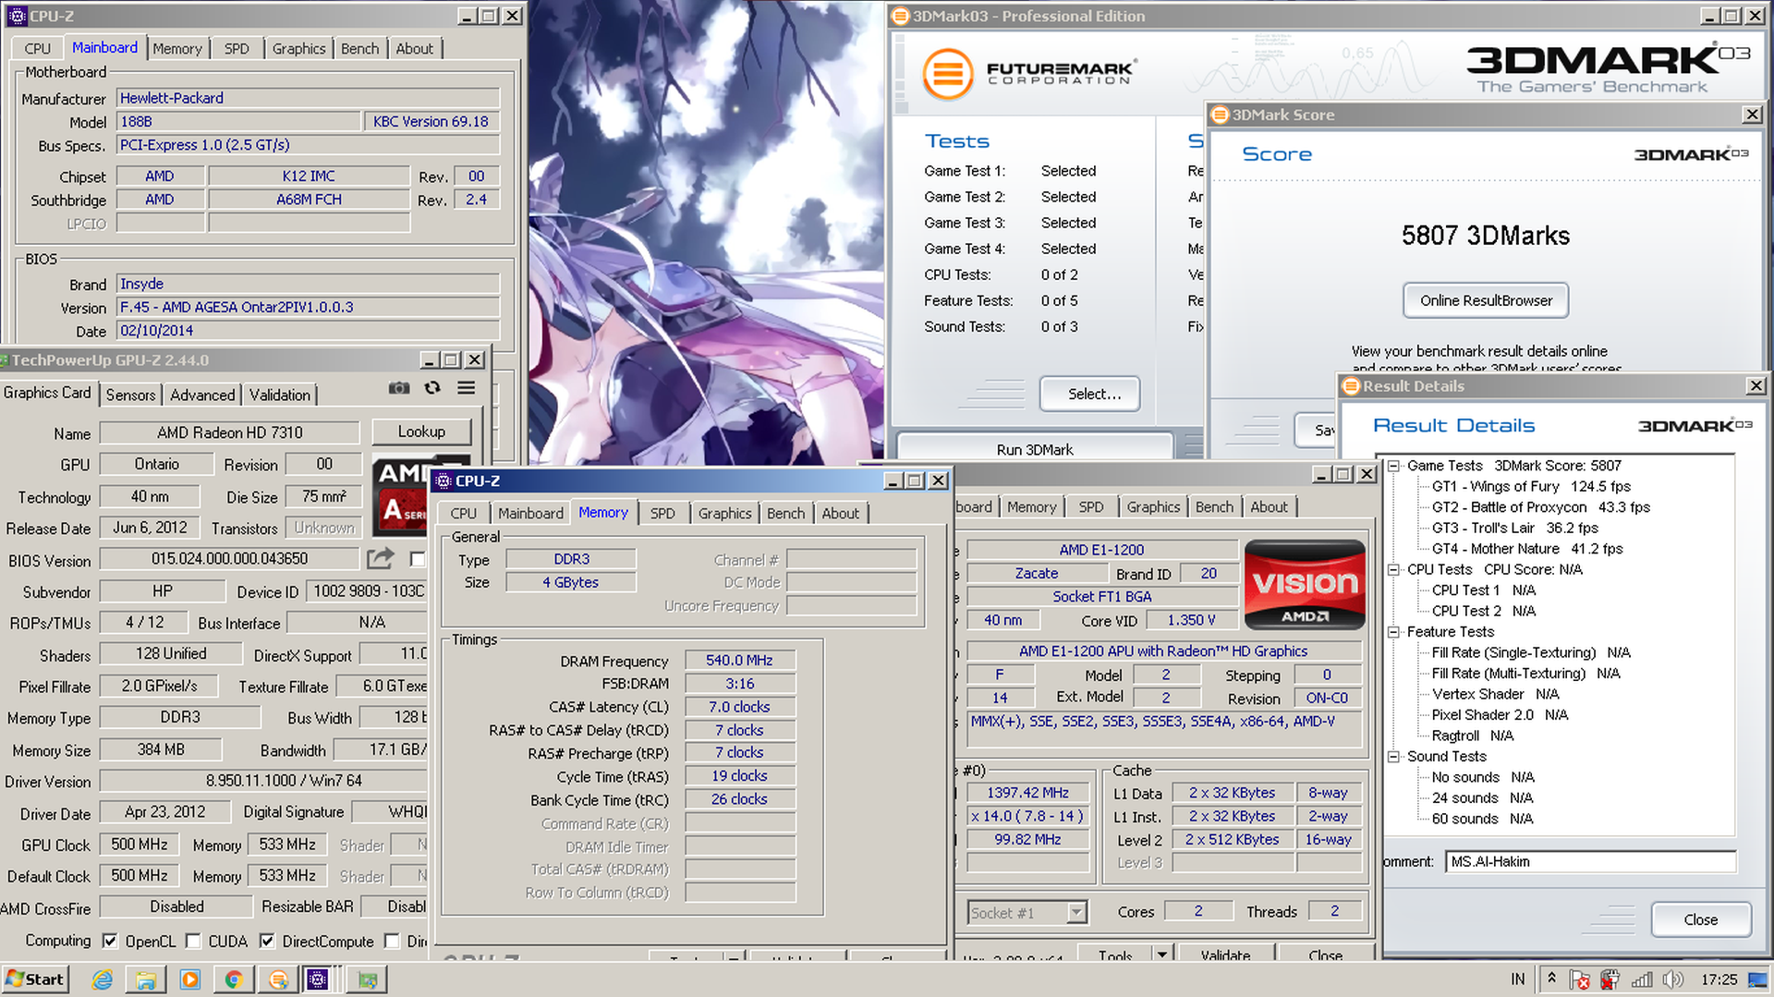Click the AMD Vision logo in CPU-Z

click(x=1305, y=585)
